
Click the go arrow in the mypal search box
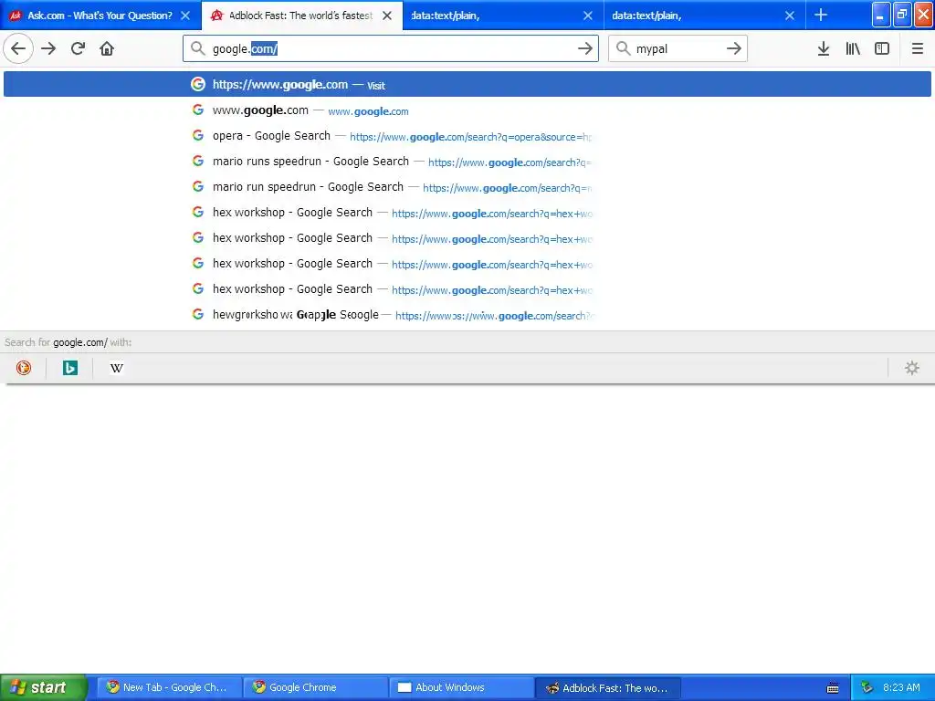click(734, 49)
